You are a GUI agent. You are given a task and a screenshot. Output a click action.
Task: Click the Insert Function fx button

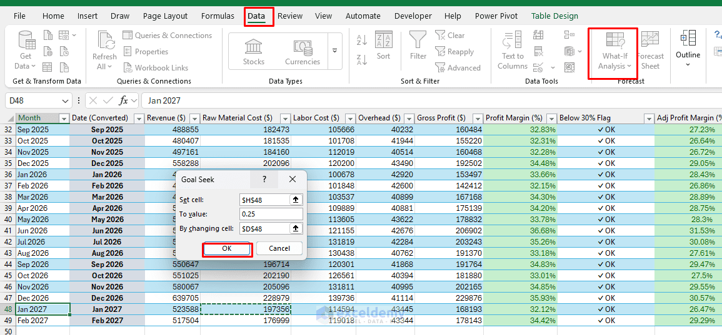point(123,100)
